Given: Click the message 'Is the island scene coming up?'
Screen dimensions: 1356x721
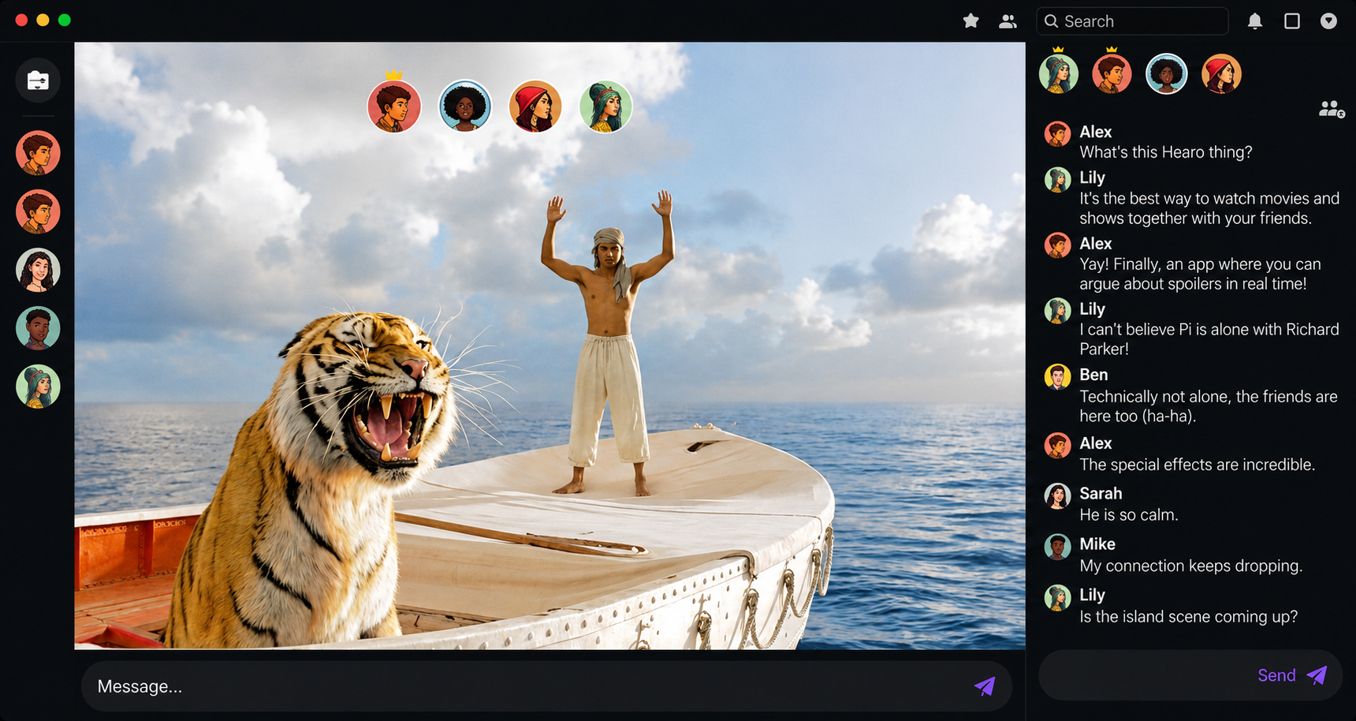Looking at the screenshot, I should [1188, 617].
